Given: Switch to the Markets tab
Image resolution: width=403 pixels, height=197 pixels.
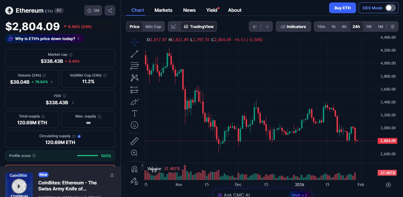Looking at the screenshot, I should click(163, 10).
